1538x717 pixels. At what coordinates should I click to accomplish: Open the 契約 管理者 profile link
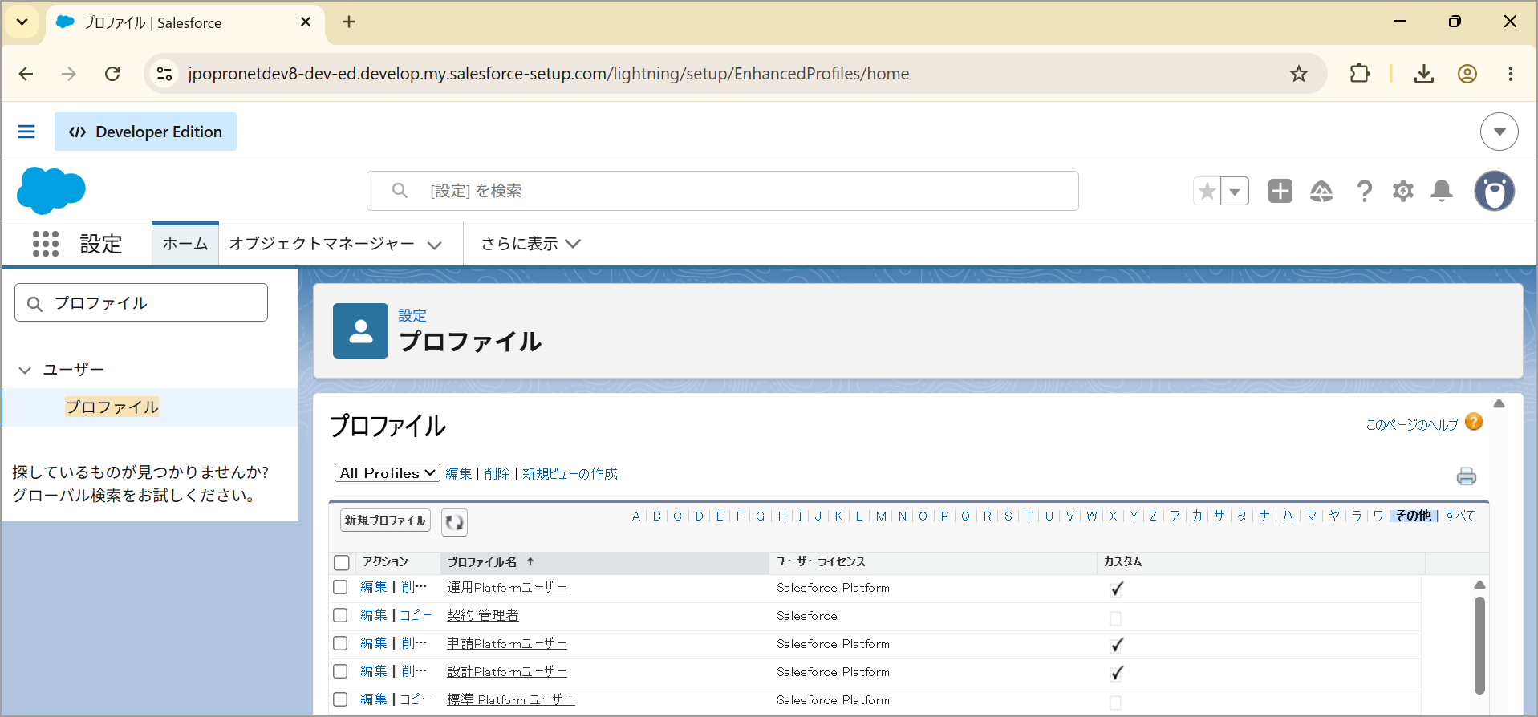(483, 615)
